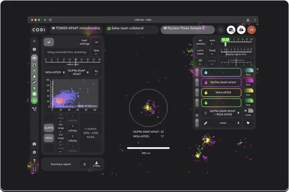This screenshot has width=289, height=192.
Task: Click the magenta NUP96 locs color swatch
Action: 249,80
